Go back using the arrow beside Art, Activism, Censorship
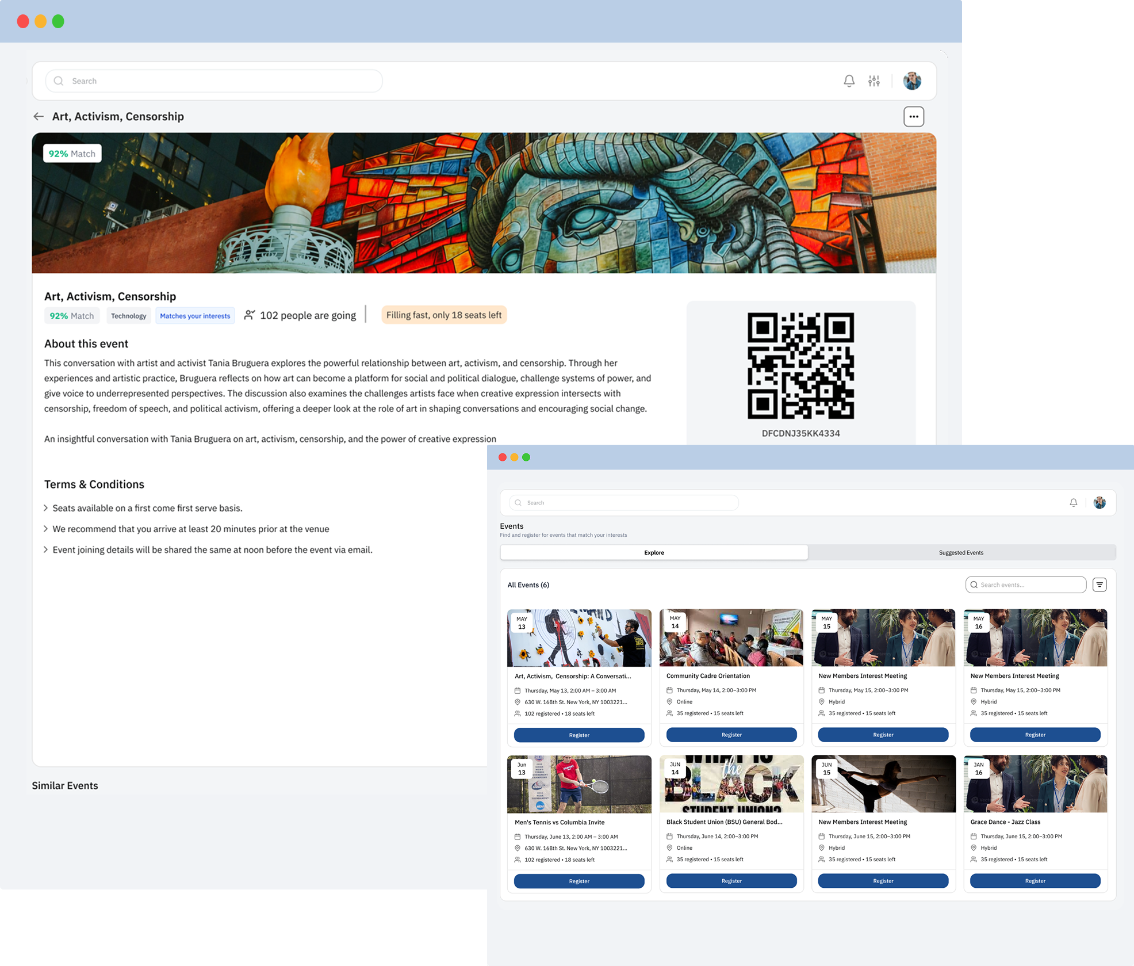 coord(39,117)
